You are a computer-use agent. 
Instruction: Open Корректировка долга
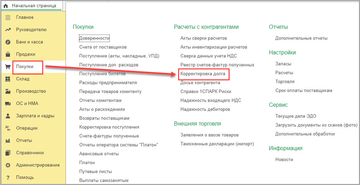[203, 74]
